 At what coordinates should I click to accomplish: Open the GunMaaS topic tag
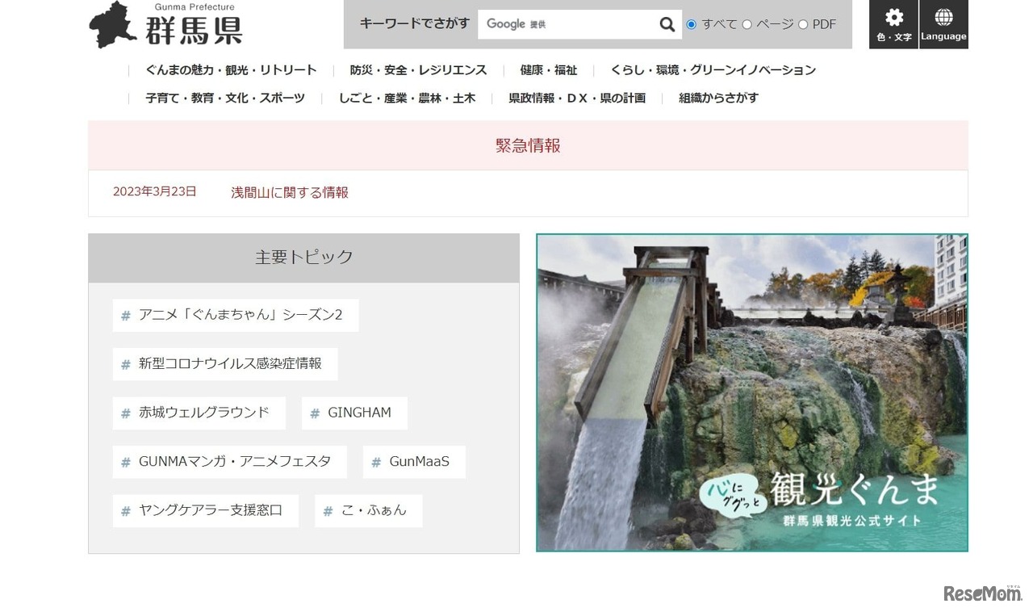click(x=414, y=462)
